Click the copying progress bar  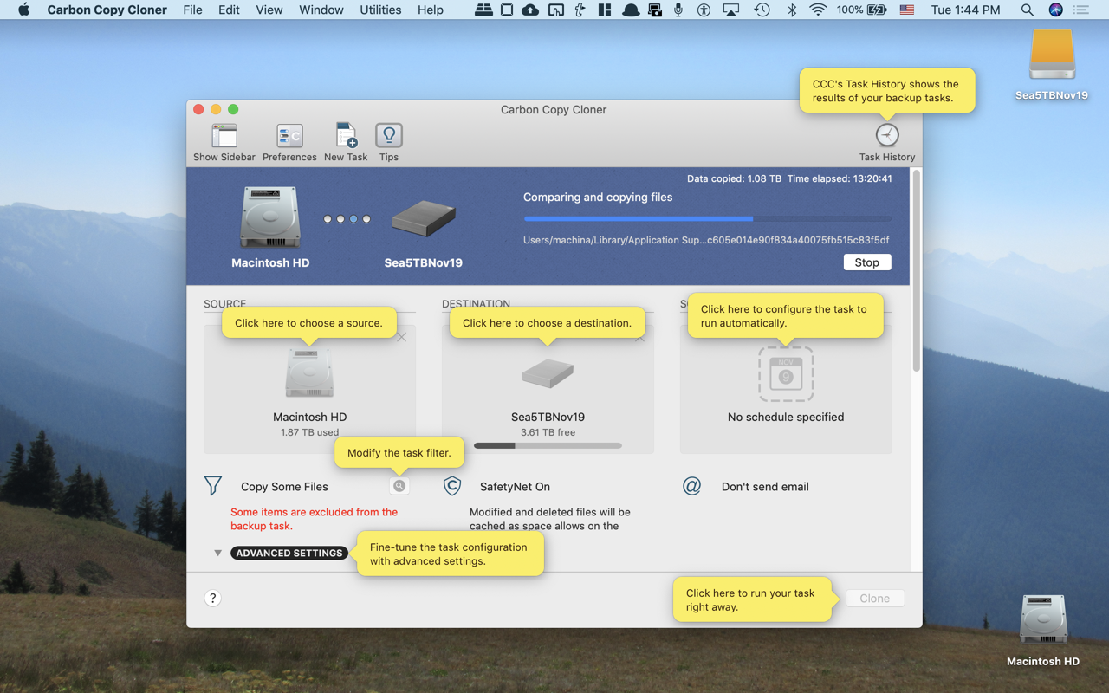(707, 218)
